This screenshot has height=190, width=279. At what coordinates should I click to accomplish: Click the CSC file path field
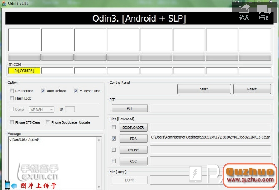[x=210, y=161]
